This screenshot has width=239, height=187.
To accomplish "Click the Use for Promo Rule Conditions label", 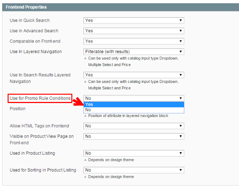I will click(40, 98).
